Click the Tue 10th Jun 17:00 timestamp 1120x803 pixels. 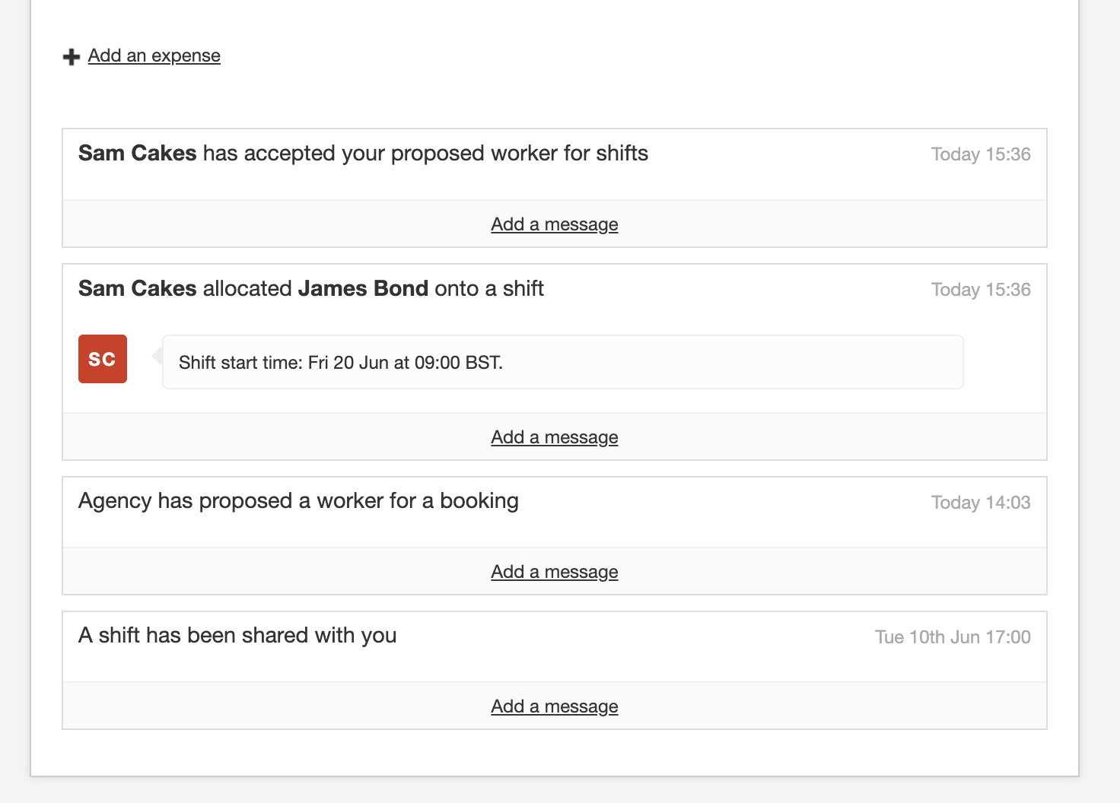(952, 637)
